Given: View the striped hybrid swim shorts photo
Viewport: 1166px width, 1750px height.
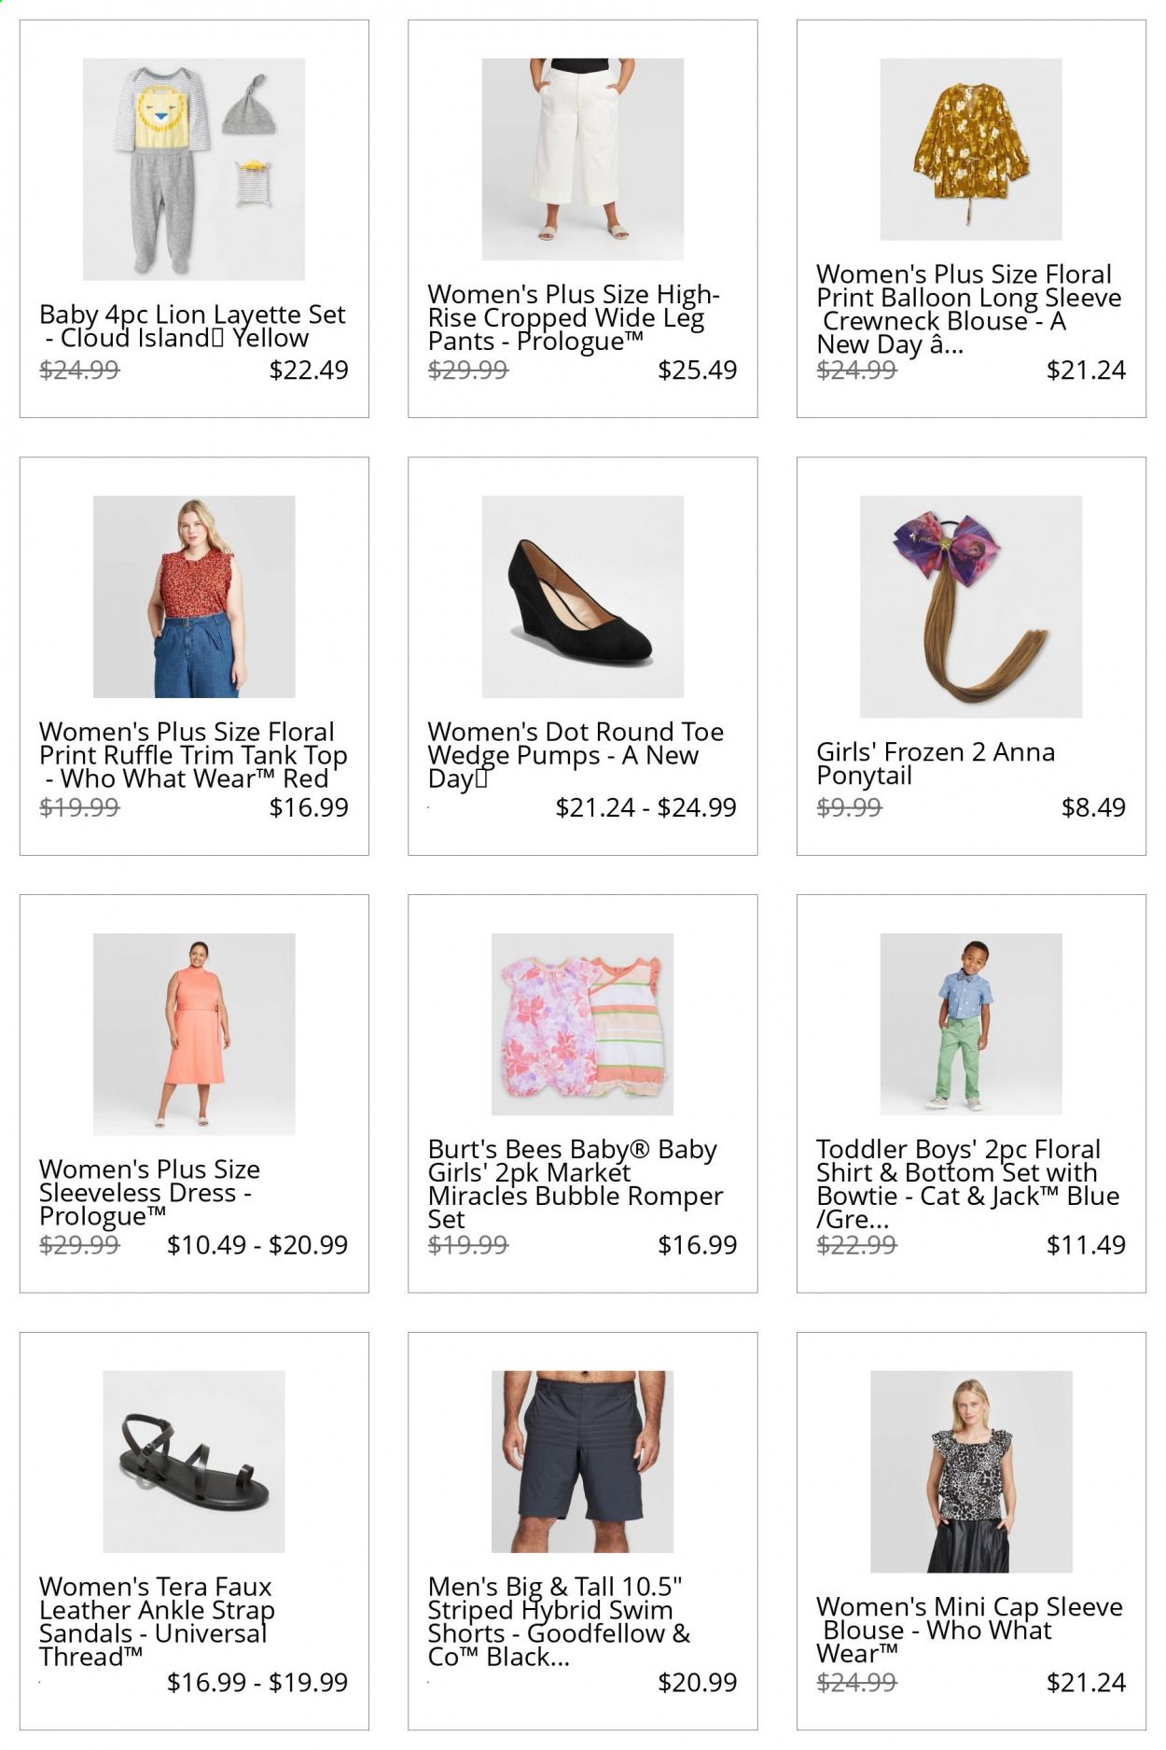Looking at the screenshot, I should pos(582,1462).
